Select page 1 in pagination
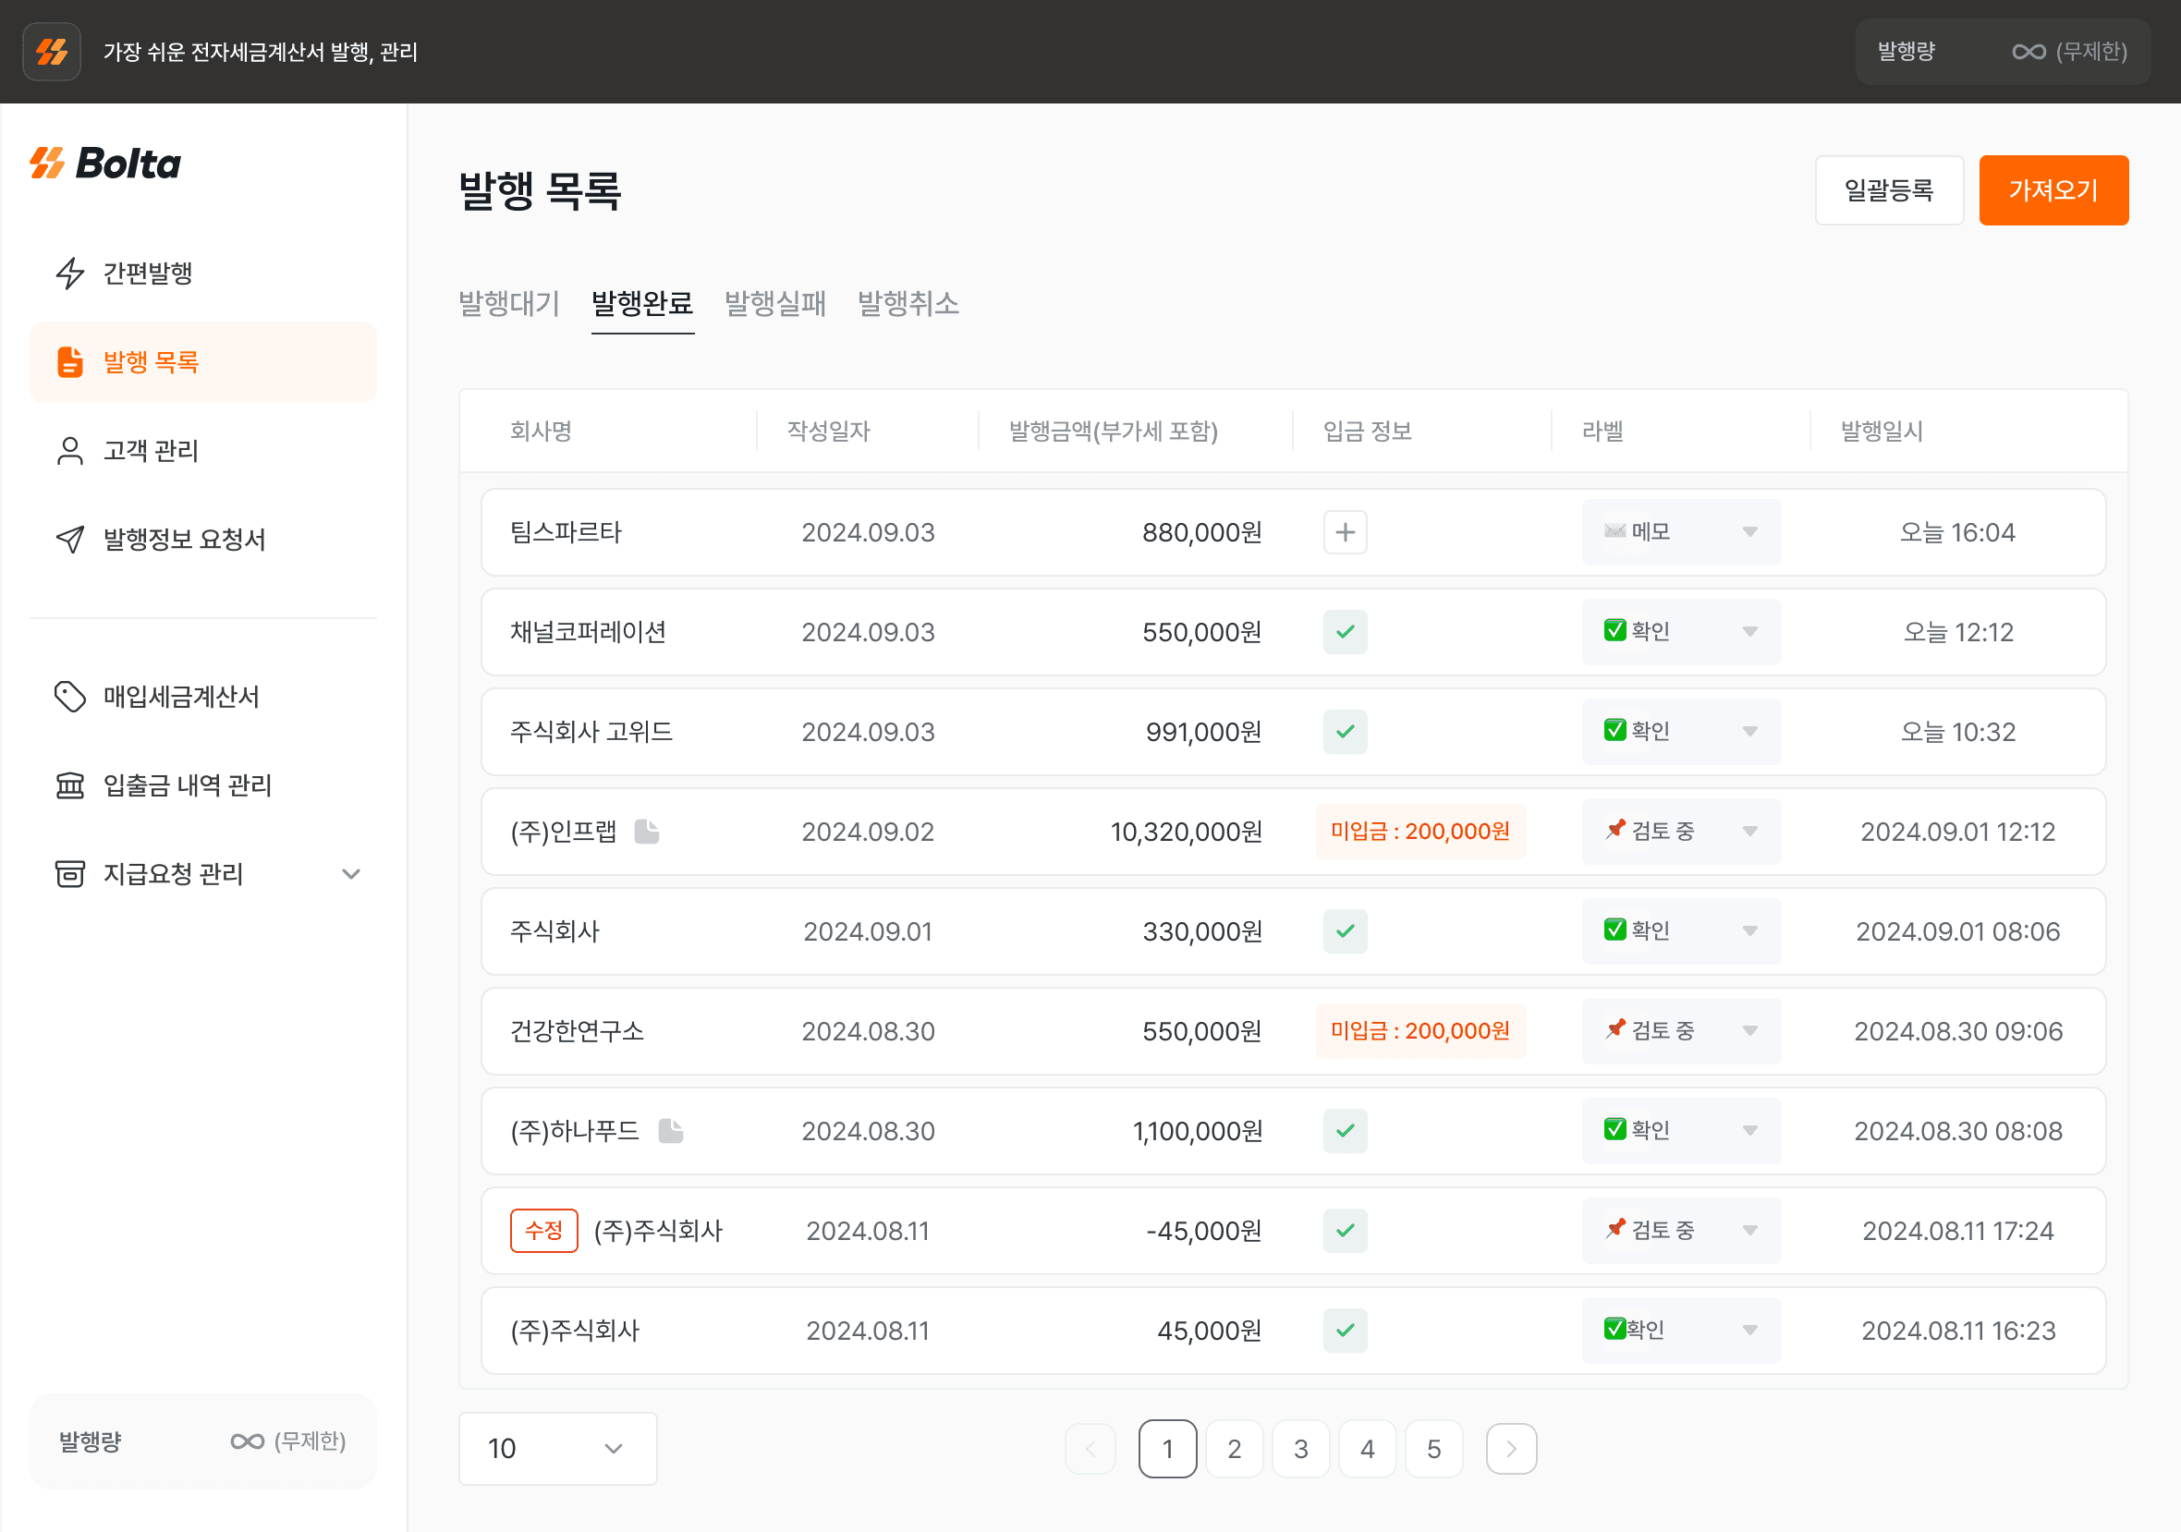Screen dimensions: 2181x1532 (1167, 1450)
